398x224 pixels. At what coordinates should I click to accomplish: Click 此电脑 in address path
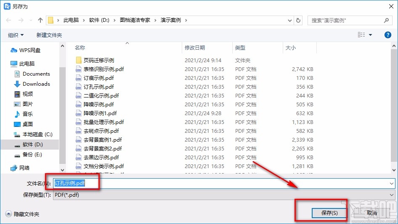click(71, 20)
